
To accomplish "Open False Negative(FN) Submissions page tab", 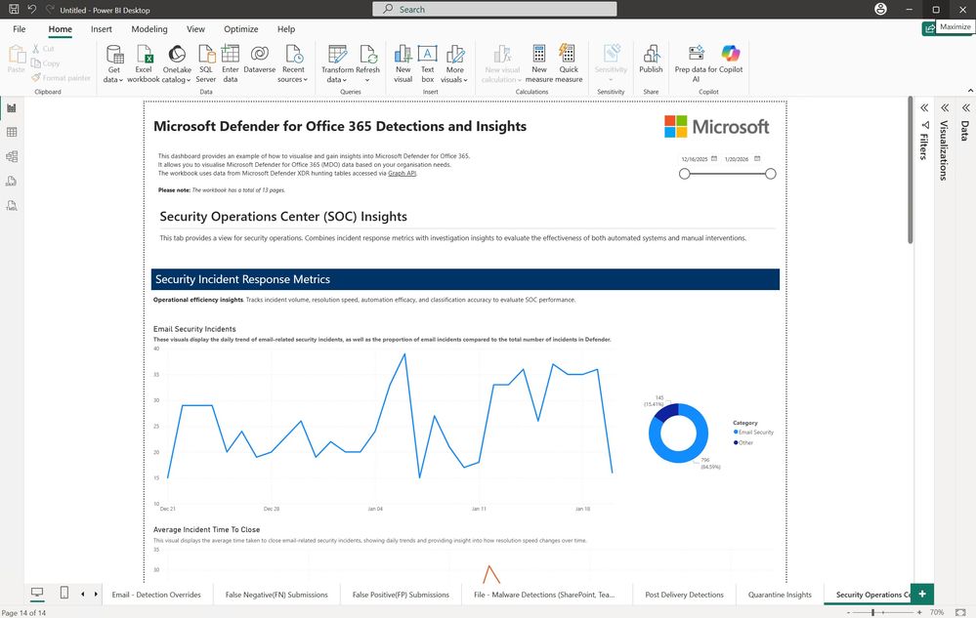I will click(276, 595).
